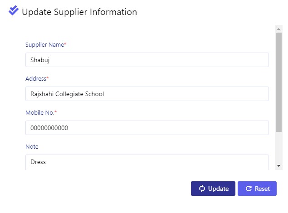This screenshot has width=288, height=213.
Task: Click the red asterisk next to Address
Action: [48, 77]
